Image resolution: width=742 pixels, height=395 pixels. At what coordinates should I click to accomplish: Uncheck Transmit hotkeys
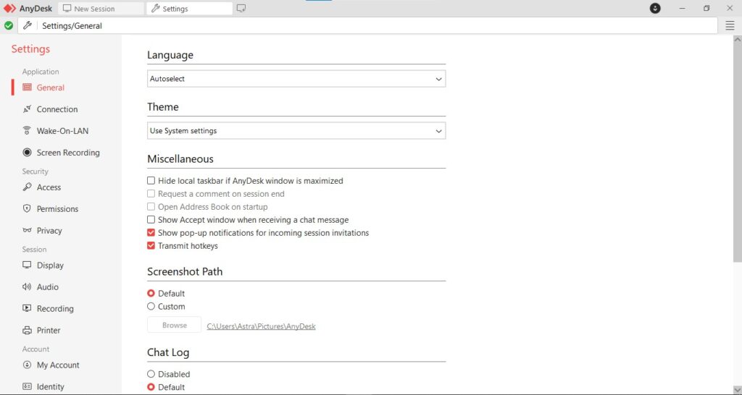tap(151, 246)
